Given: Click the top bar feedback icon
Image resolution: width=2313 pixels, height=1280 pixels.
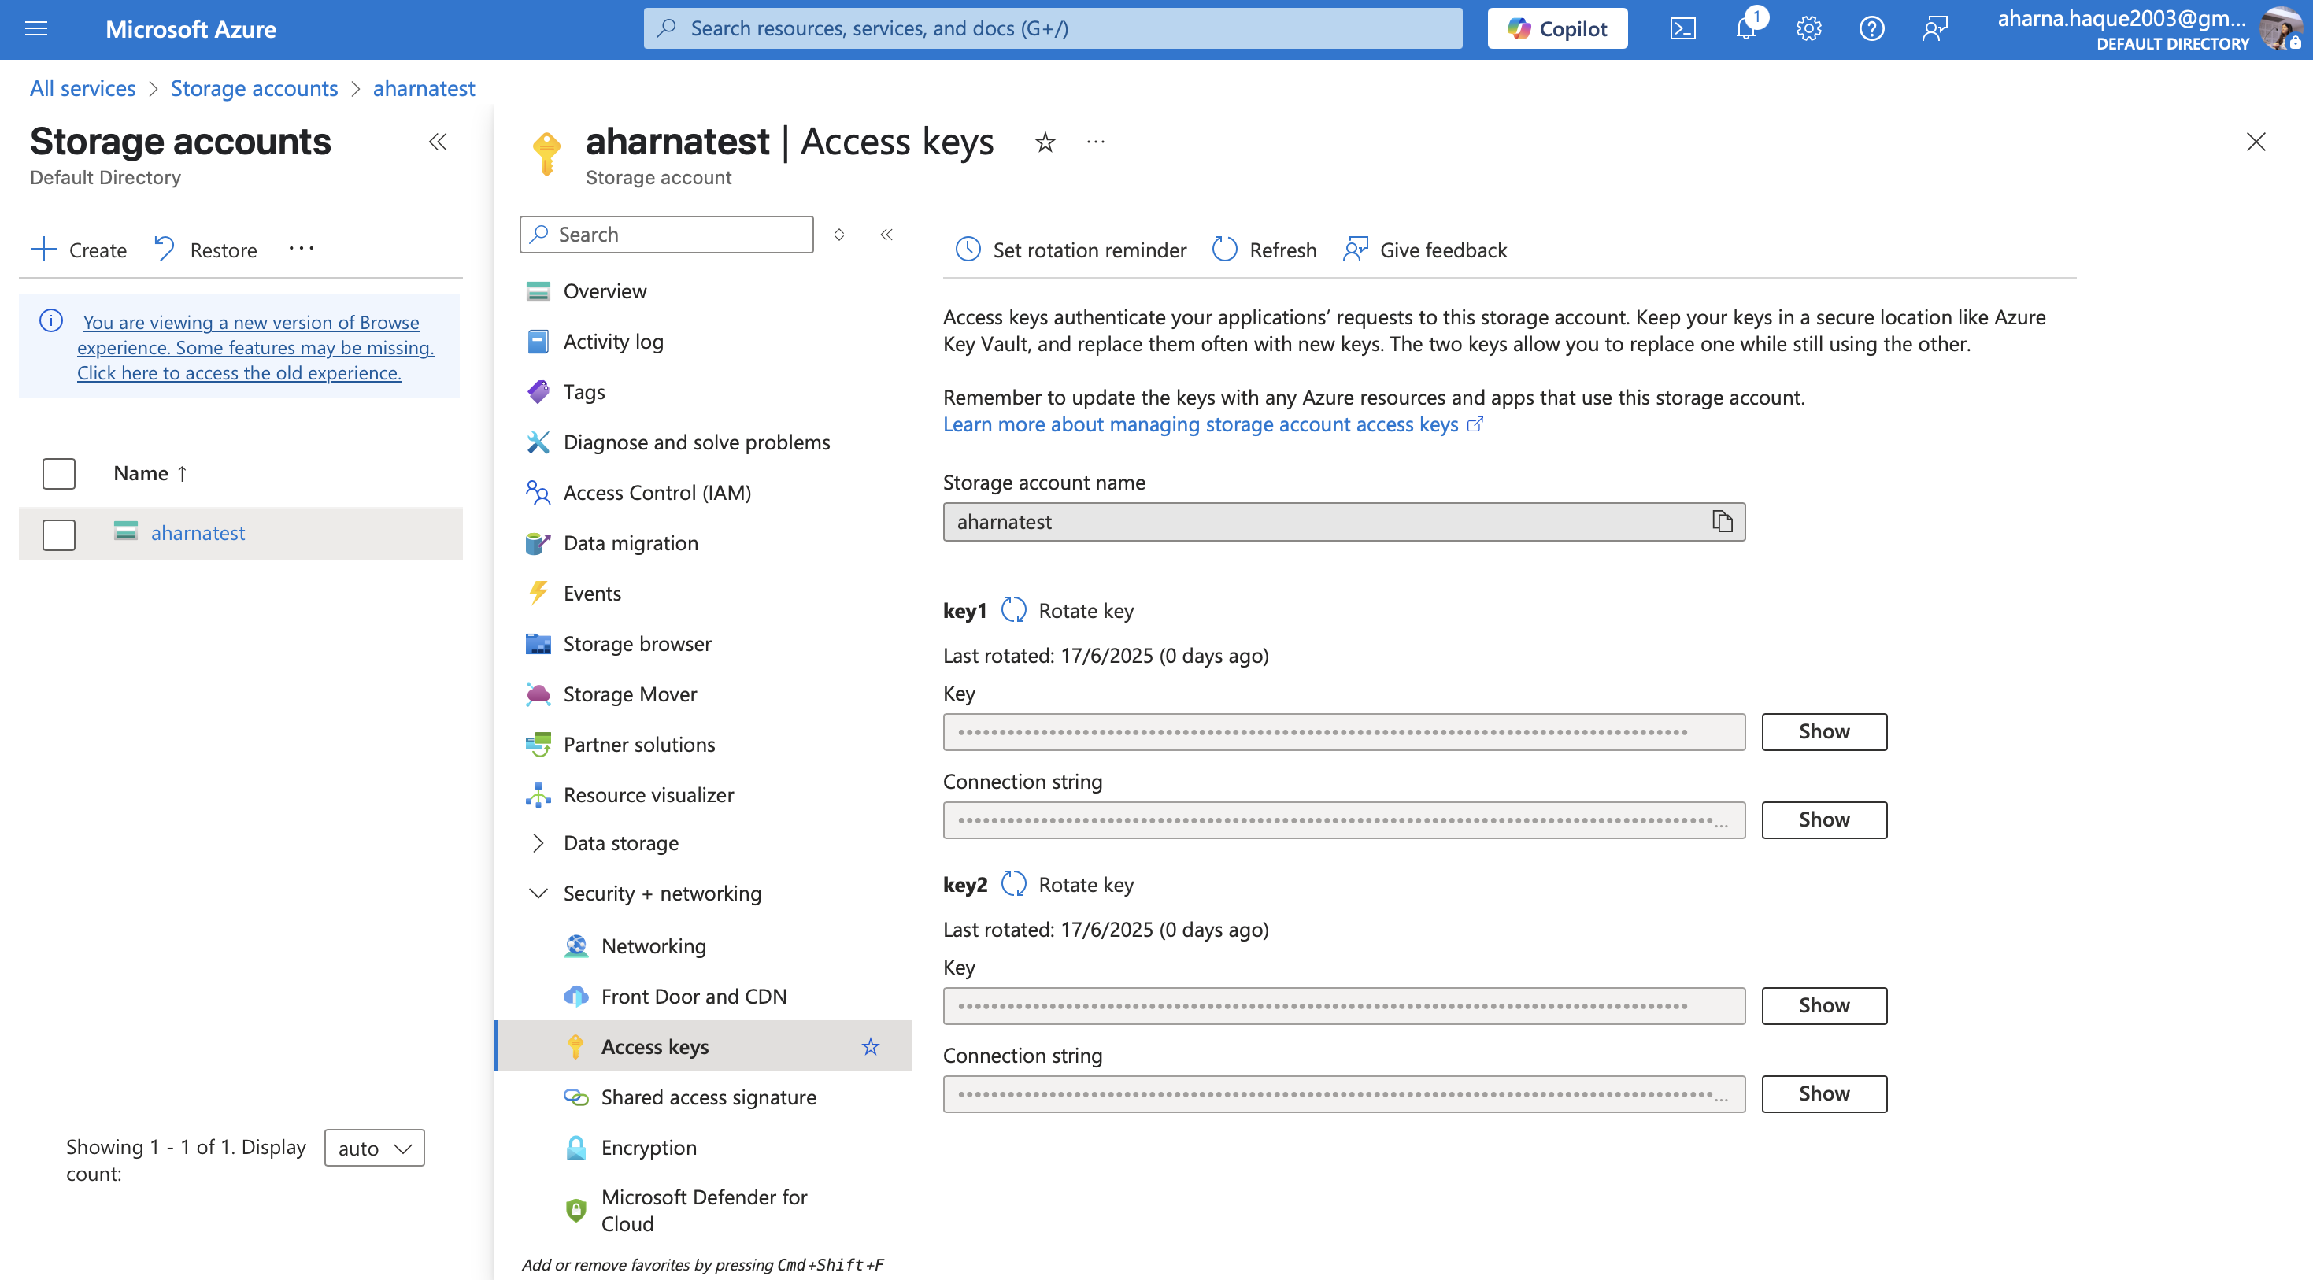Looking at the screenshot, I should click(x=1935, y=28).
